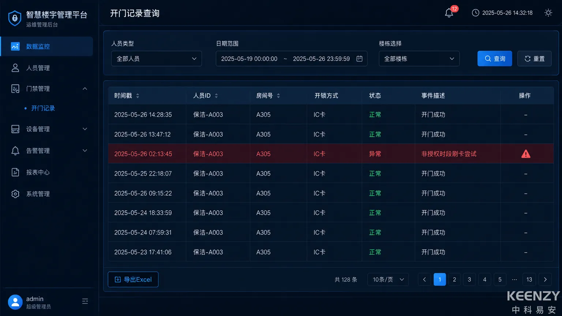This screenshot has width=562, height=316.
Task: Click the 告警管理 bell icon
Action: click(x=15, y=151)
